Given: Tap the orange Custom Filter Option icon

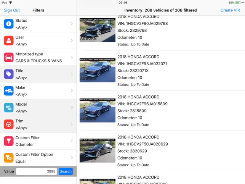Looking at the screenshot, I should pos(9,158).
